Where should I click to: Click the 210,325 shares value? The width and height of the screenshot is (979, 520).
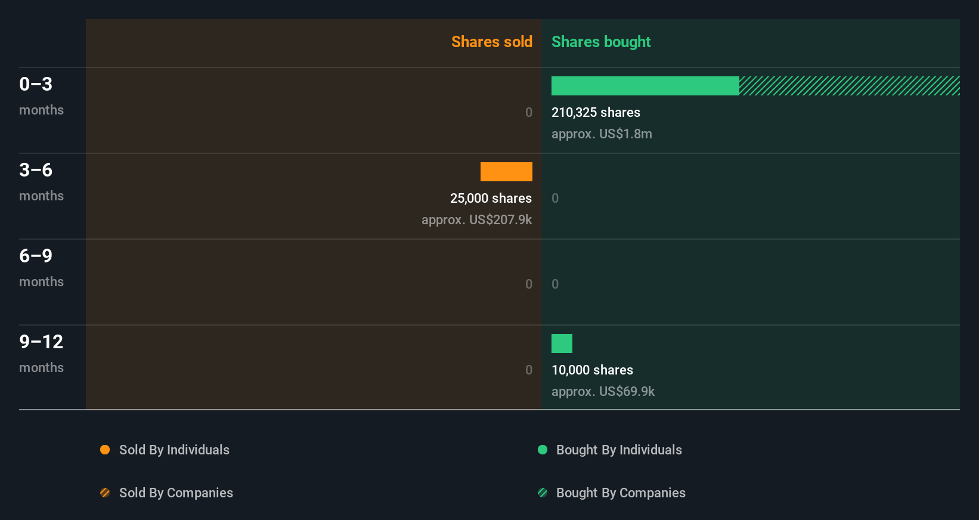point(596,113)
